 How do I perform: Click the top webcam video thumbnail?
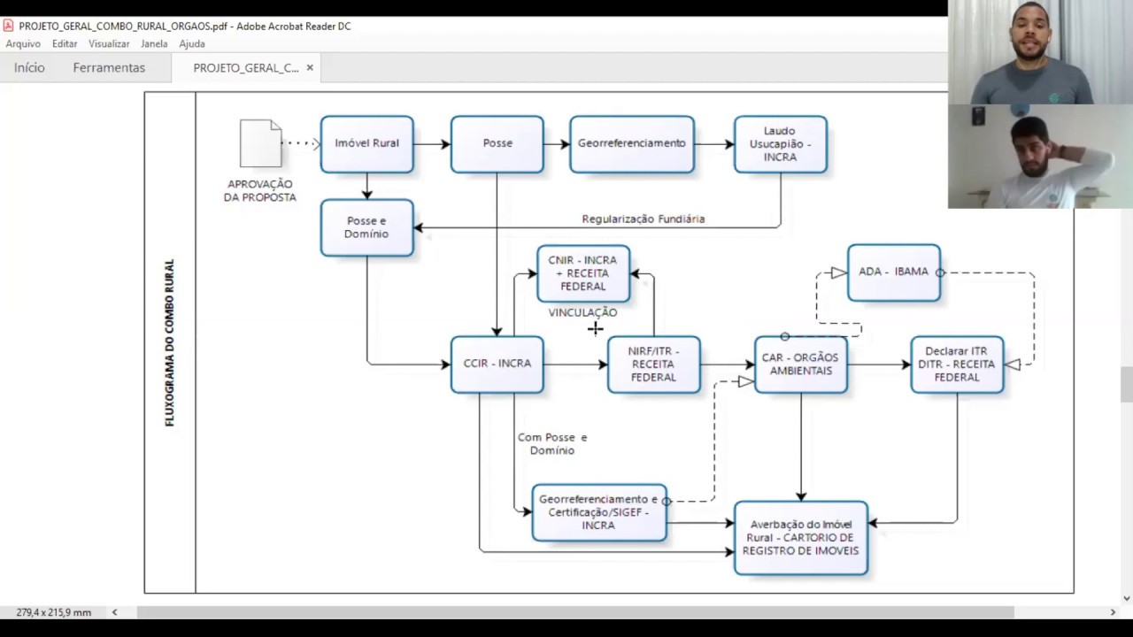[1040, 52]
